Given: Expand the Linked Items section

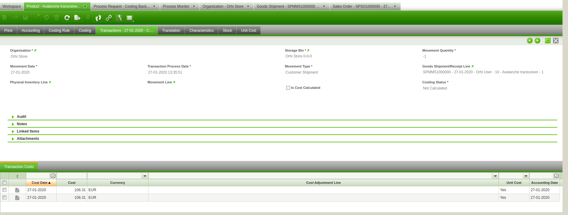Looking at the screenshot, I should click(x=13, y=131).
